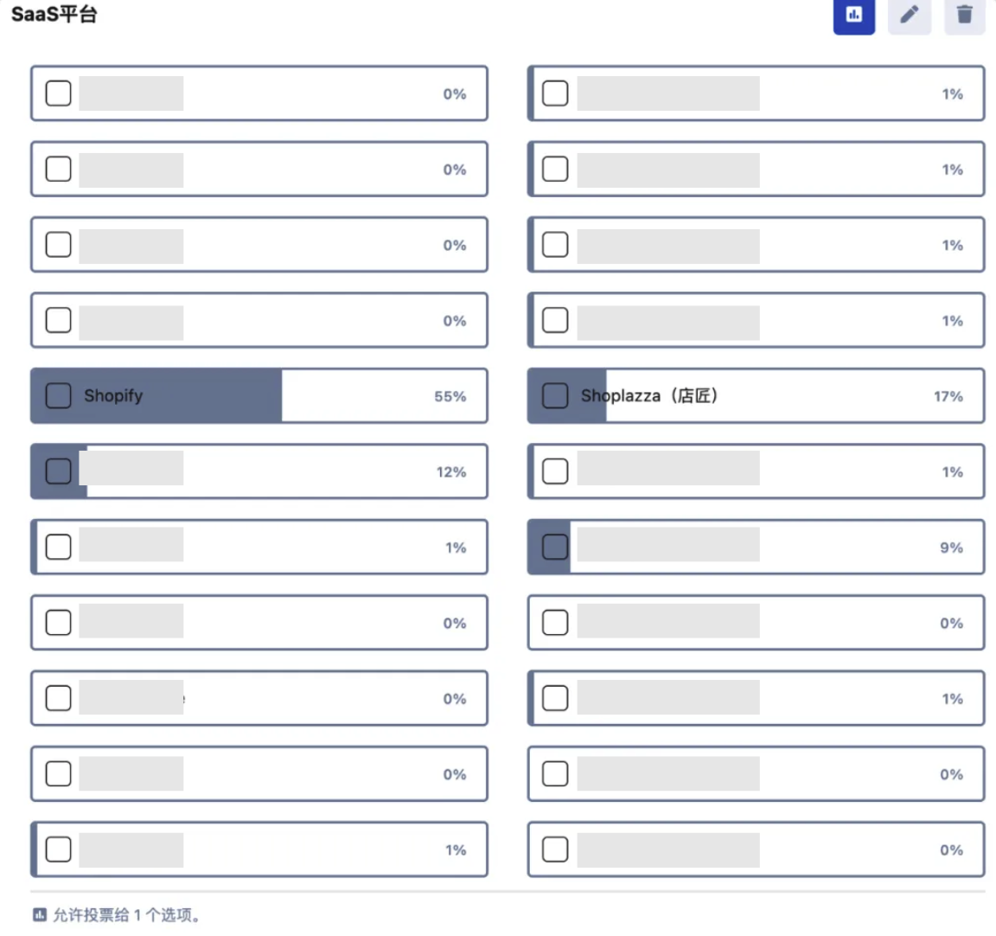Click the 12% vote percentage
Viewport: 996px width, 936px height.
tap(450, 471)
